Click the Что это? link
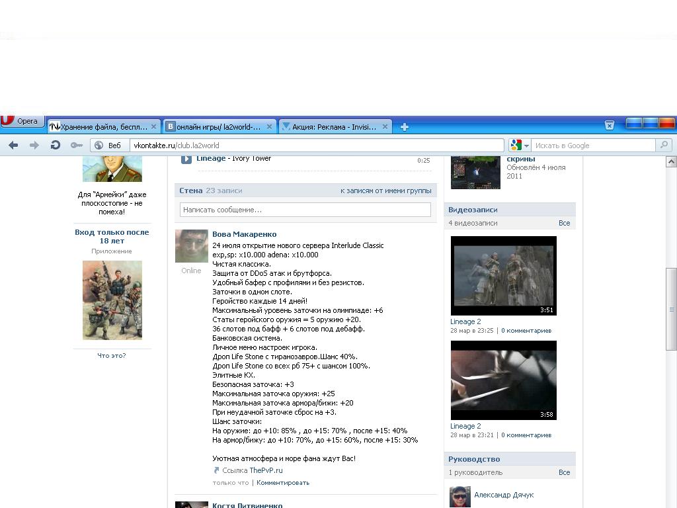 (111, 355)
